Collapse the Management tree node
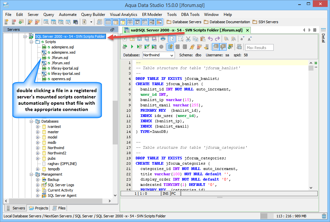The width and height of the screenshot is (330, 222). click(x=31, y=174)
